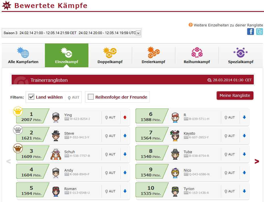The height and width of the screenshot is (202, 264).
Task: Open the orange question mark help icon
Action: point(190,25)
